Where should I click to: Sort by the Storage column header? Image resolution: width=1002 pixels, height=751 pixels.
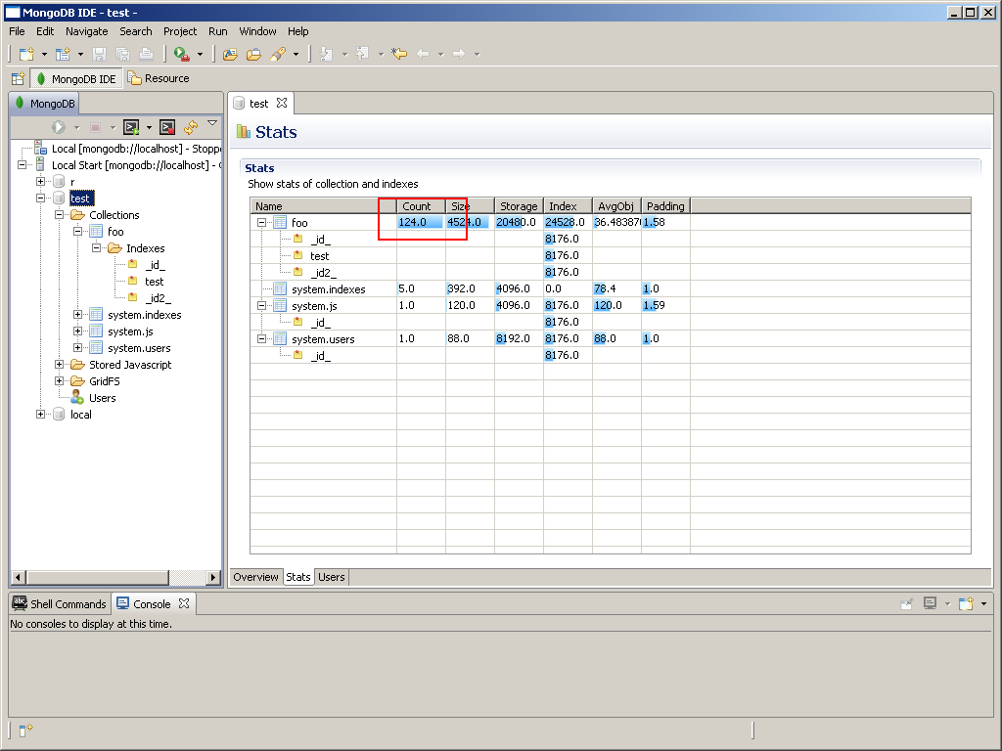519,205
